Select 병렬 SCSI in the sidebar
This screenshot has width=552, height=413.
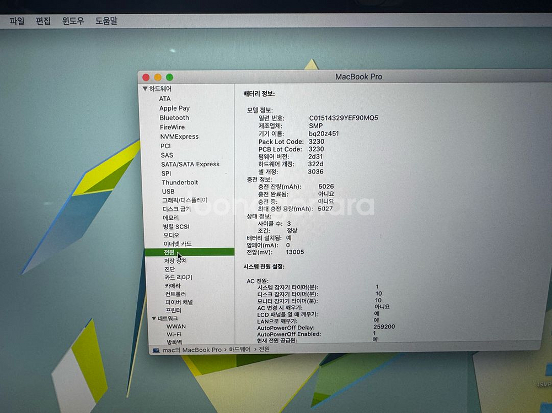click(x=176, y=226)
